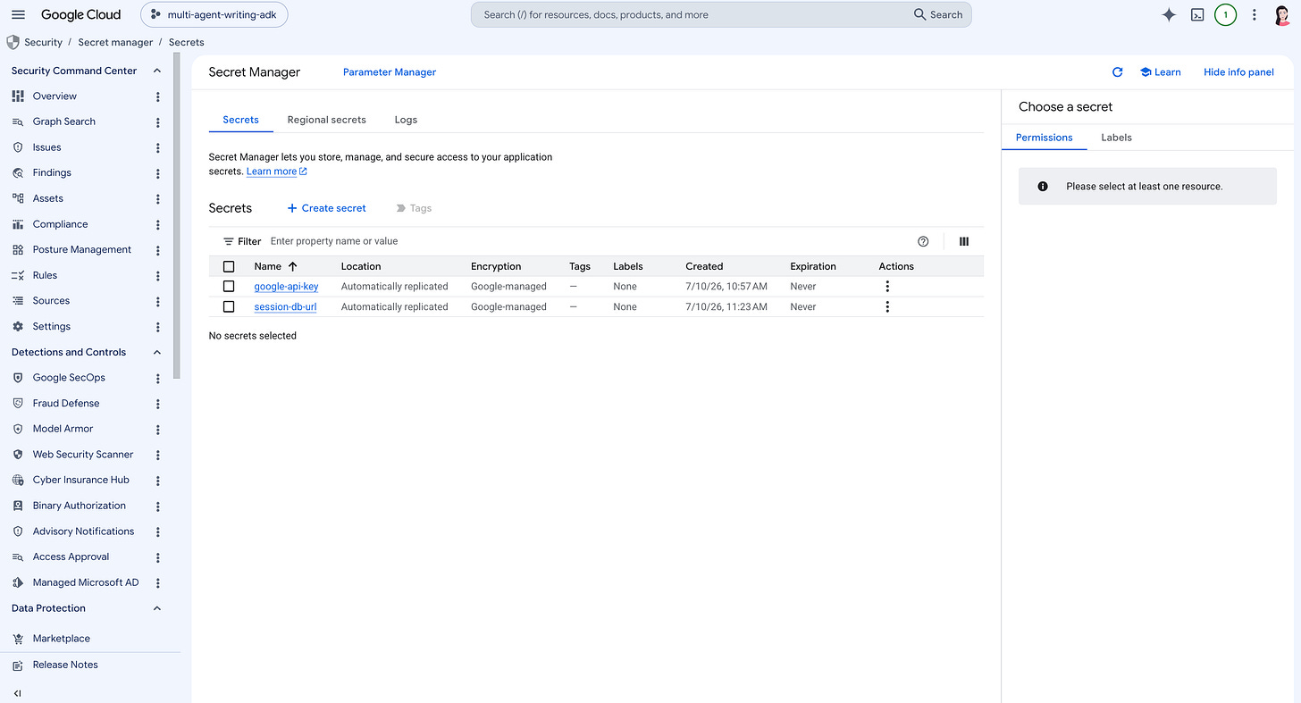Screen dimensions: 1301x703
Task: Check the session-db-url row checkbox
Action: 229,306
